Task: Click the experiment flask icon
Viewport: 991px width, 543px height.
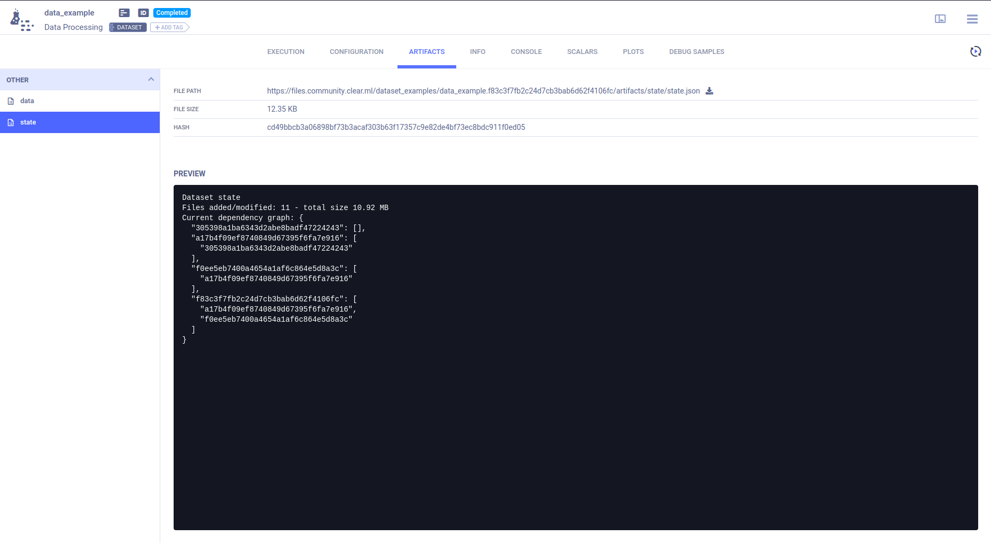Action: click(x=21, y=20)
